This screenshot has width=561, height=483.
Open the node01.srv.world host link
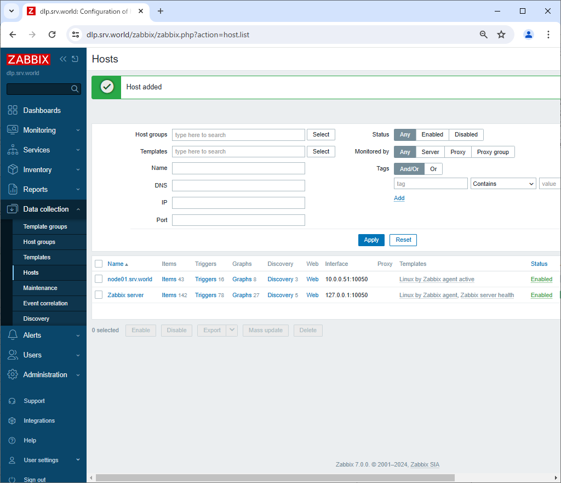(x=130, y=279)
